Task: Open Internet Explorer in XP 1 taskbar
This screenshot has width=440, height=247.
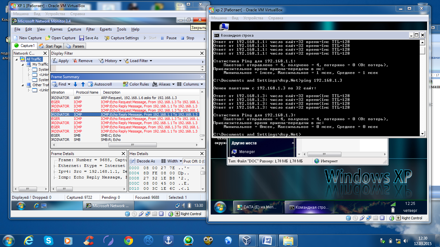Action: 36,206
